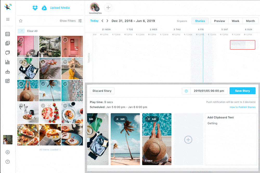
Task: Discard the story being edited
Action: coord(102,91)
